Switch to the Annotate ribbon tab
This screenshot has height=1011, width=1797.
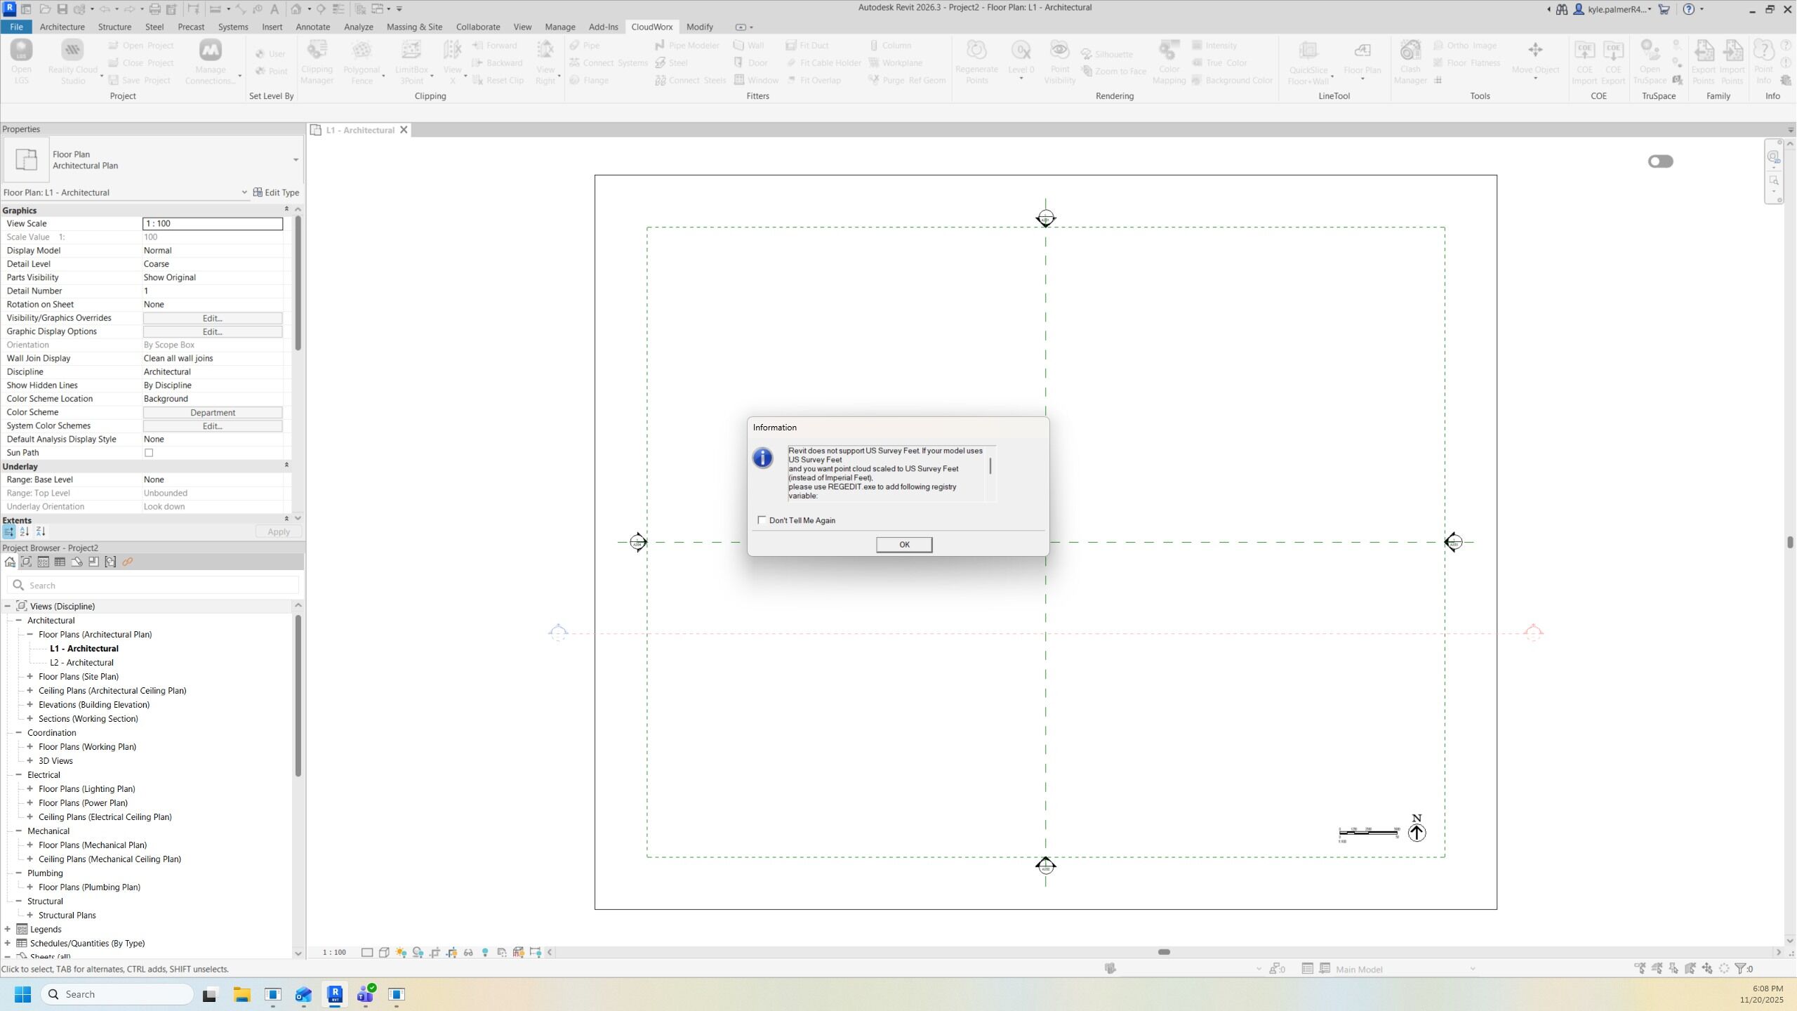pos(312,27)
